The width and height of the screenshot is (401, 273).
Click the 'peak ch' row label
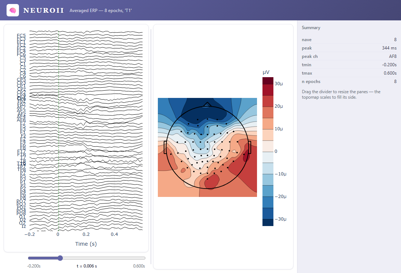tap(309, 56)
